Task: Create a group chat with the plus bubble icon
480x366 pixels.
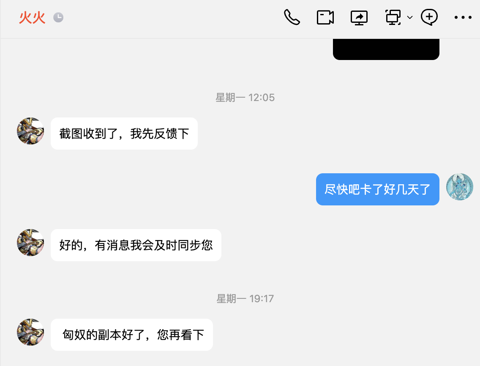Action: (x=429, y=17)
